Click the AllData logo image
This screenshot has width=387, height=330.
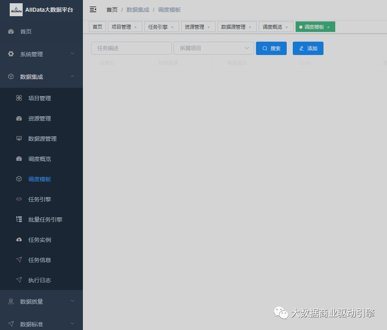[x=16, y=10]
